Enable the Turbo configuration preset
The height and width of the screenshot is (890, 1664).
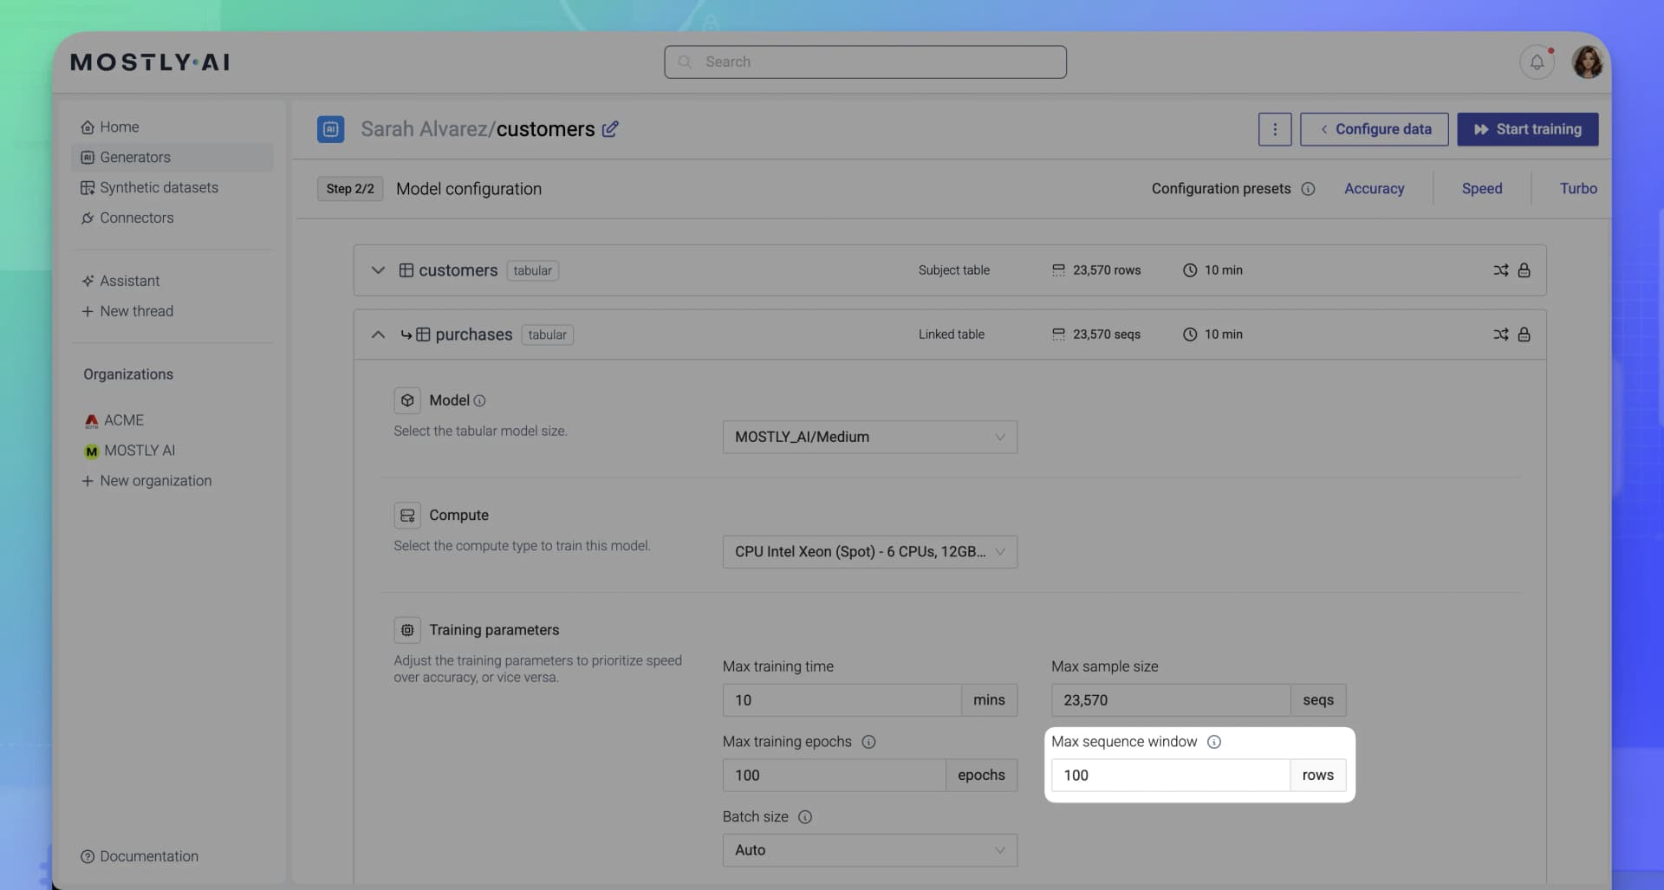point(1578,188)
